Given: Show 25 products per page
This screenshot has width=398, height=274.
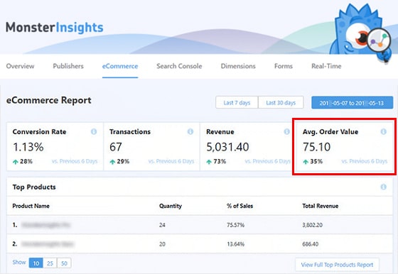Looking at the screenshot, I should pyautogui.click(x=50, y=263).
